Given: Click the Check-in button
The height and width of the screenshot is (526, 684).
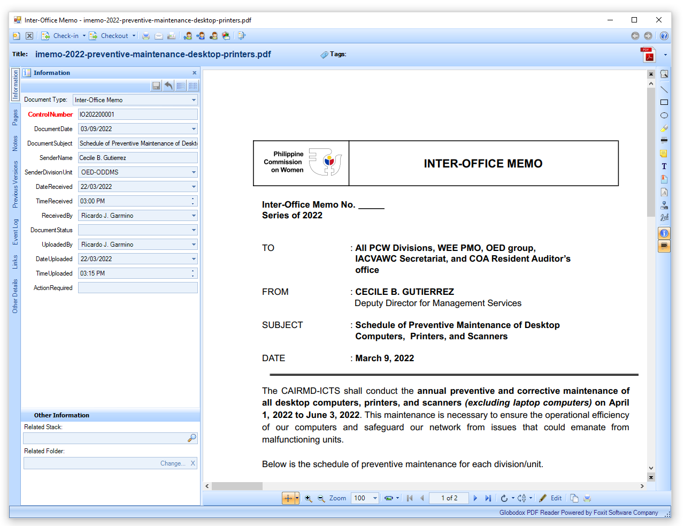Looking at the screenshot, I should (x=60, y=36).
